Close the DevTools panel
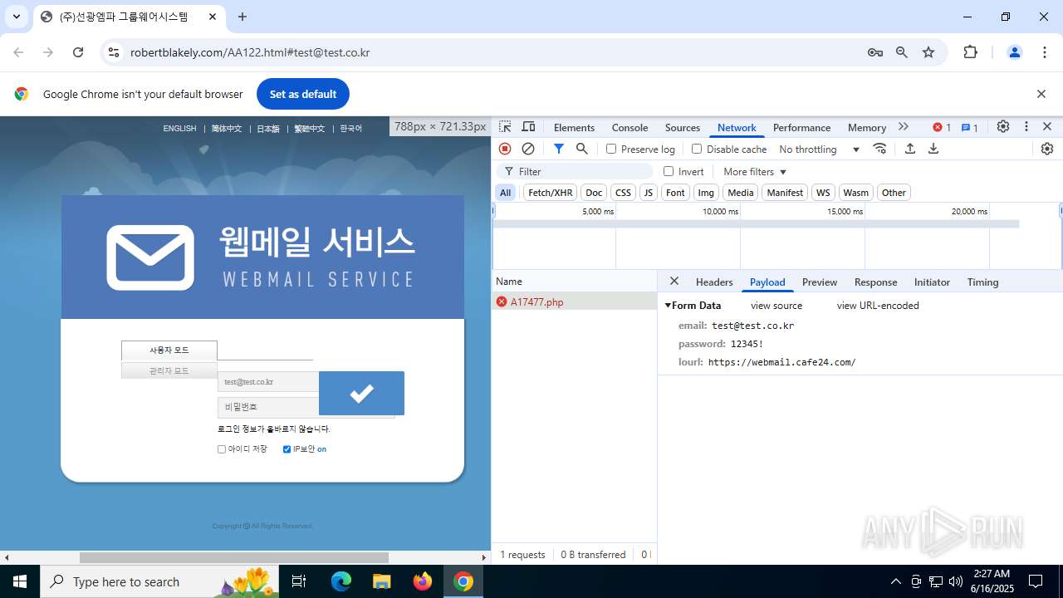The height and width of the screenshot is (598, 1063). coord(1047,127)
